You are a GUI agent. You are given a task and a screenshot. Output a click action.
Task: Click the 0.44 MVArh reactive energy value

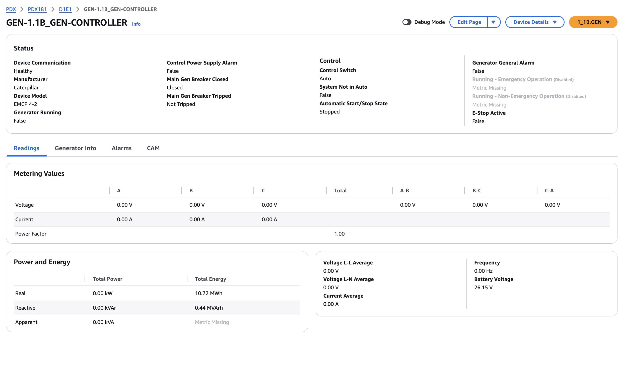pos(209,308)
